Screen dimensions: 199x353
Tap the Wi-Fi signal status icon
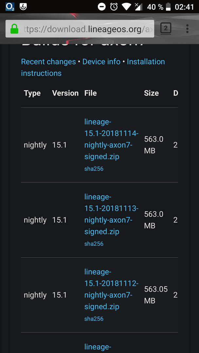pyautogui.click(x=126, y=7)
